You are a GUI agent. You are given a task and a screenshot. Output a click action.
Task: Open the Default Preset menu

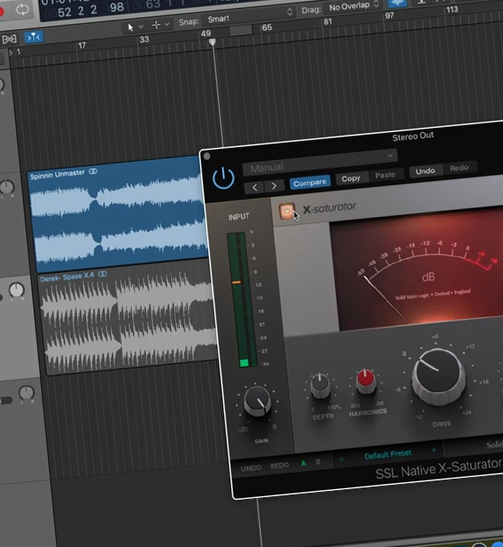(x=388, y=454)
